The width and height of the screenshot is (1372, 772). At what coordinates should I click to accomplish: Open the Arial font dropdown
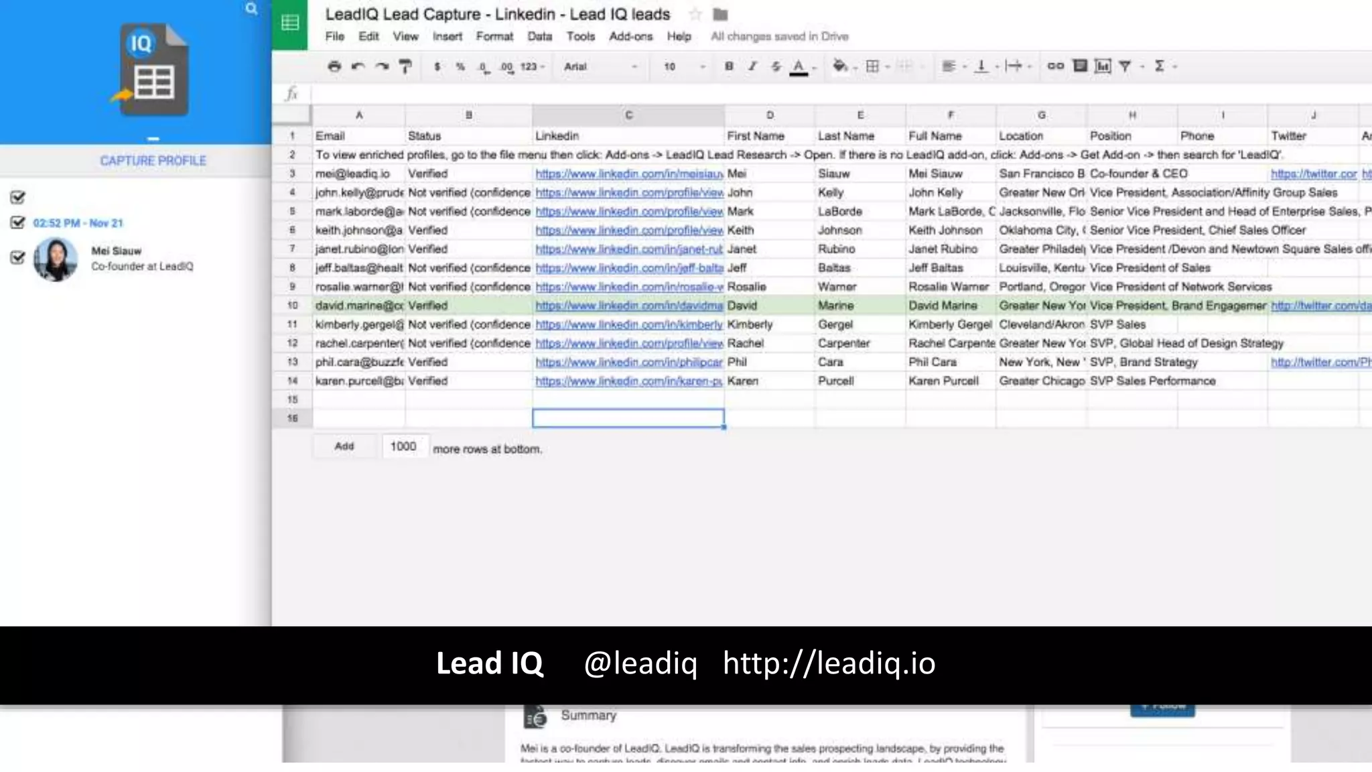point(600,66)
